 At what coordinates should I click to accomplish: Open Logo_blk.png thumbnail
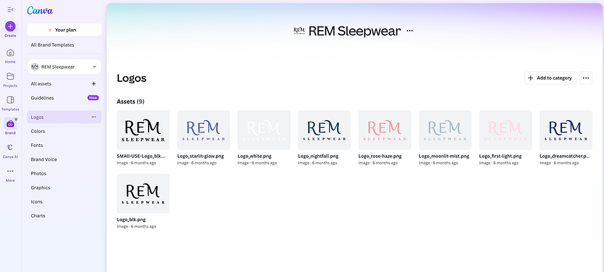(143, 193)
